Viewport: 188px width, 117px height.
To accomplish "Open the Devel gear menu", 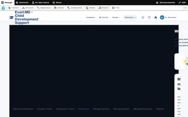I will tap(57, 2).
